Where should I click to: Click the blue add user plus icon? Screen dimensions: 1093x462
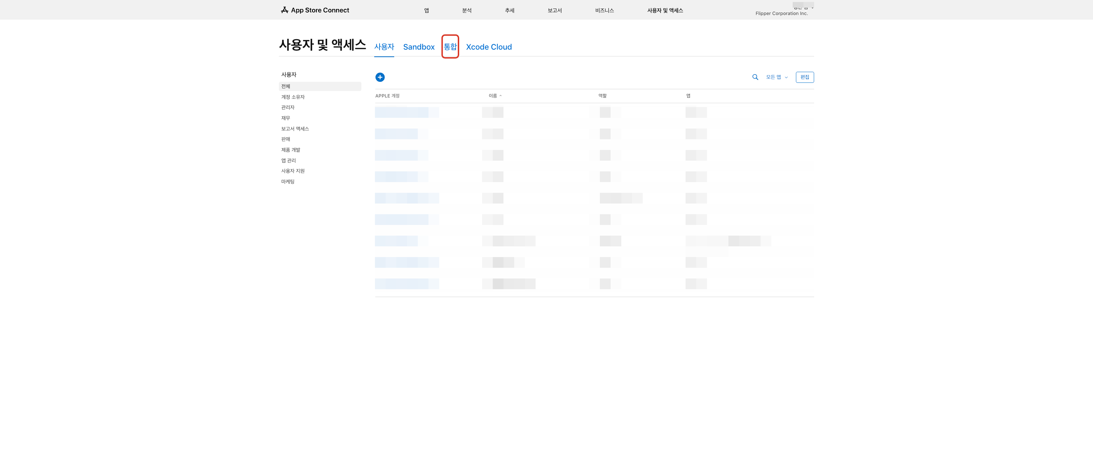coord(380,77)
